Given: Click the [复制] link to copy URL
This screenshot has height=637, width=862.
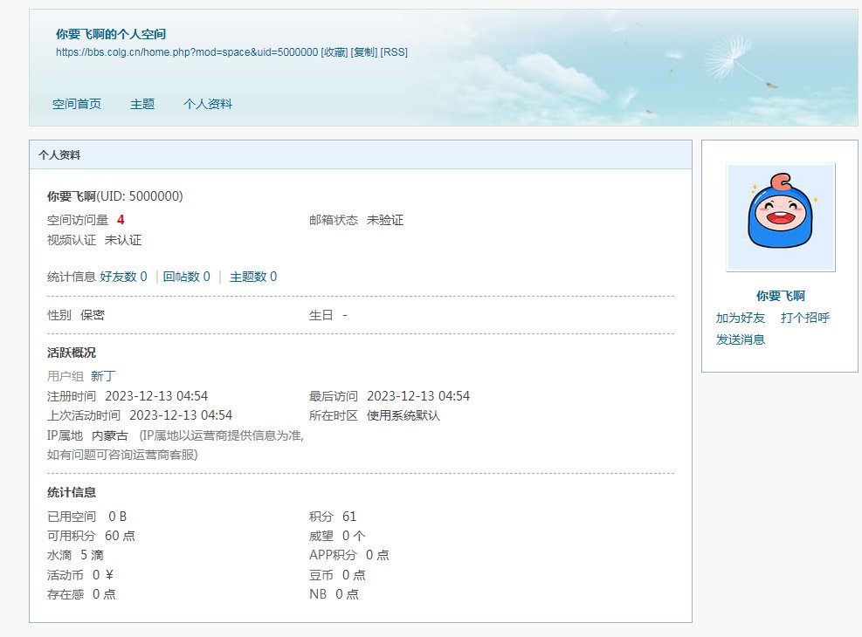Looking at the screenshot, I should [363, 52].
